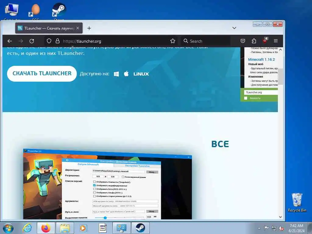Select the Steam desktop shortcut
This screenshot has height=234, width=312.
[59, 11]
